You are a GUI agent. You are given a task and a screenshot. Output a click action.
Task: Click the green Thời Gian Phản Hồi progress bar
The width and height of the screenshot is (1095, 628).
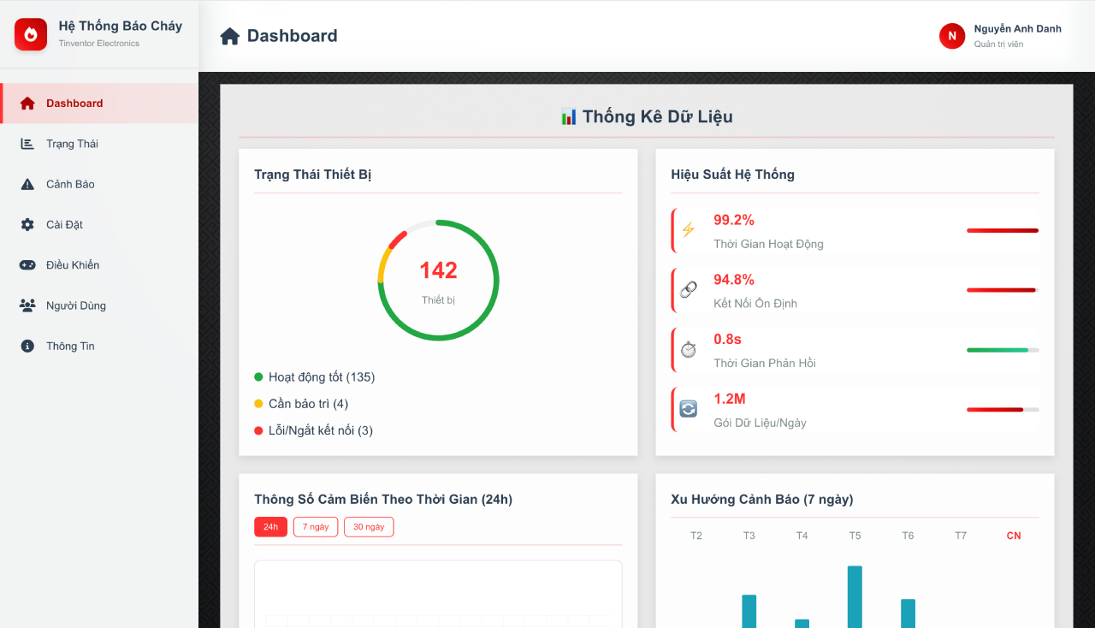[1002, 350]
